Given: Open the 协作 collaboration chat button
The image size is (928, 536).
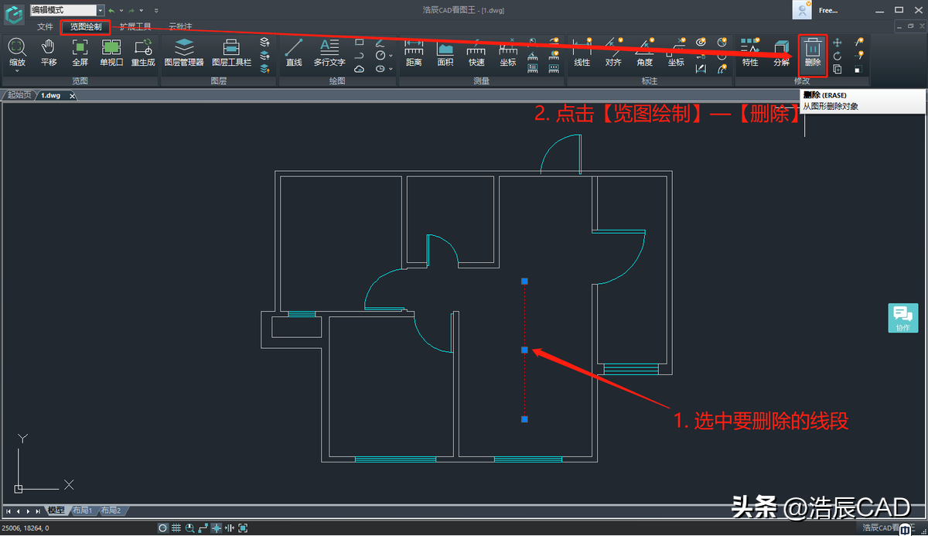Looking at the screenshot, I should point(902,318).
